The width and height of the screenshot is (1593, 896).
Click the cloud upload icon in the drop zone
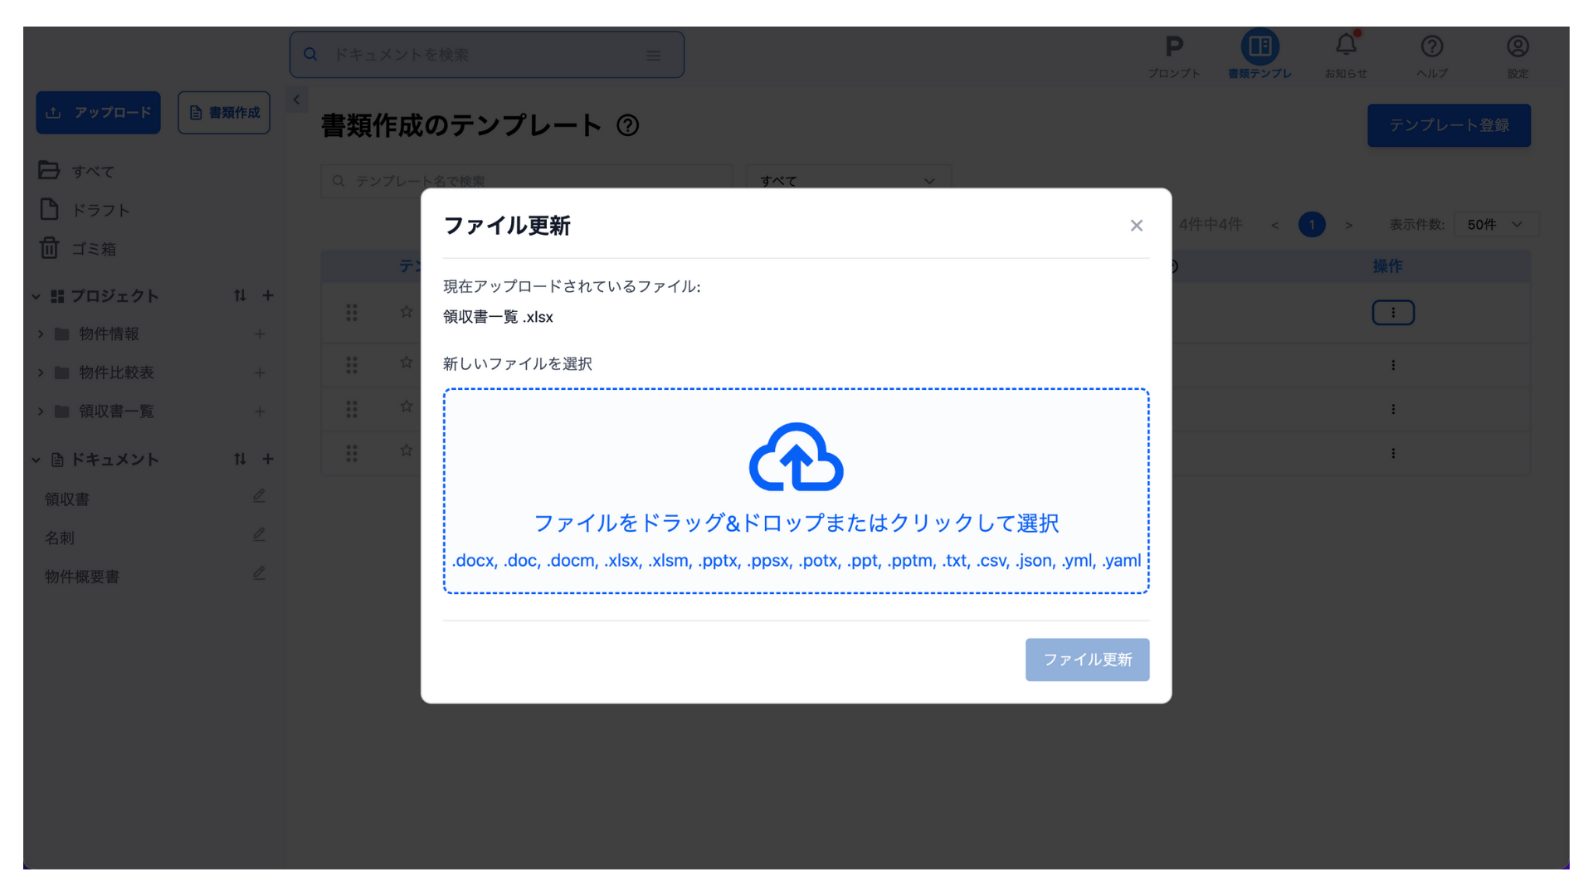click(796, 457)
